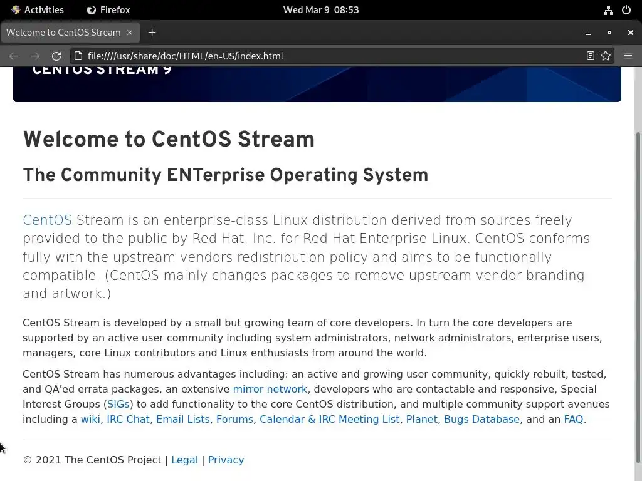This screenshot has height=481, width=642.
Task: Click the browser back arrow
Action: [x=14, y=56]
